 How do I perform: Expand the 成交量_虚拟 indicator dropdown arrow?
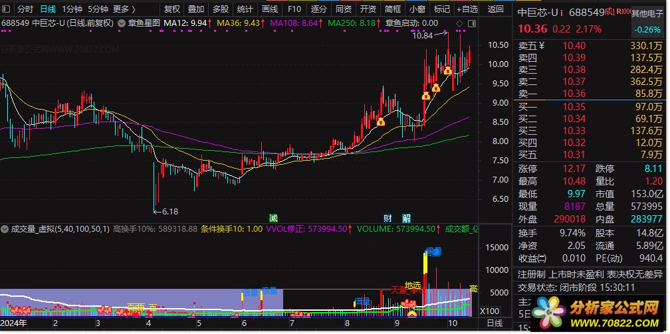tap(5, 229)
